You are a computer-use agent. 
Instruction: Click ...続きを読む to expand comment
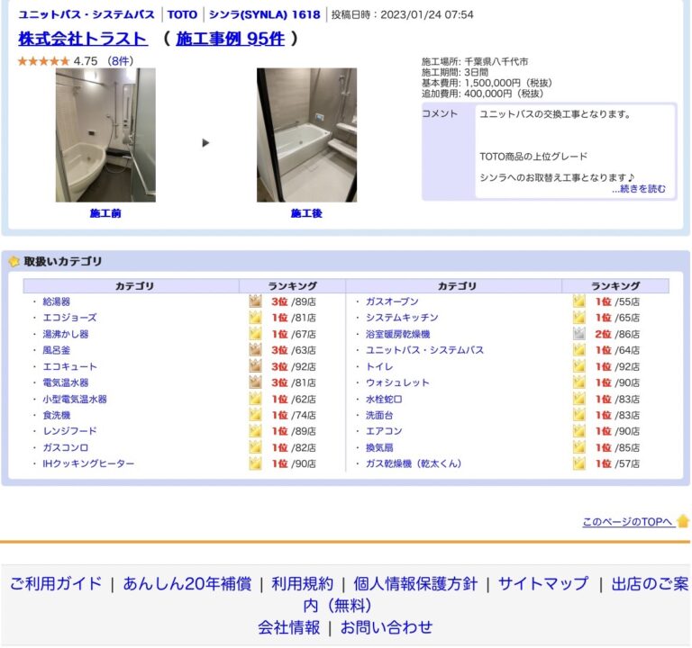[639, 189]
